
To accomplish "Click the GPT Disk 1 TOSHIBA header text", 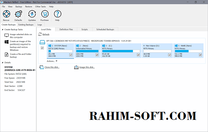I will point(89,41).
